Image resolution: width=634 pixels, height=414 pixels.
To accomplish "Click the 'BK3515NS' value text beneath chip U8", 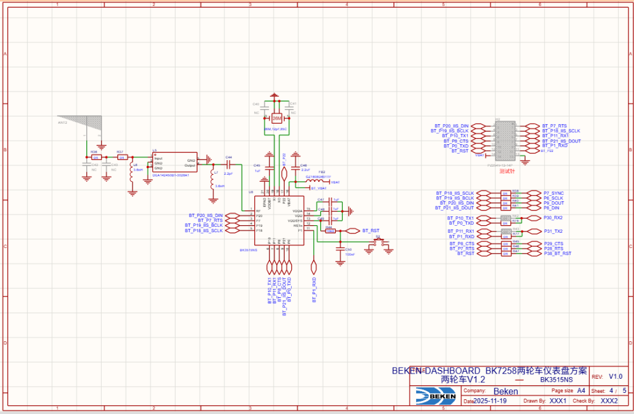I will pyautogui.click(x=248, y=250).
